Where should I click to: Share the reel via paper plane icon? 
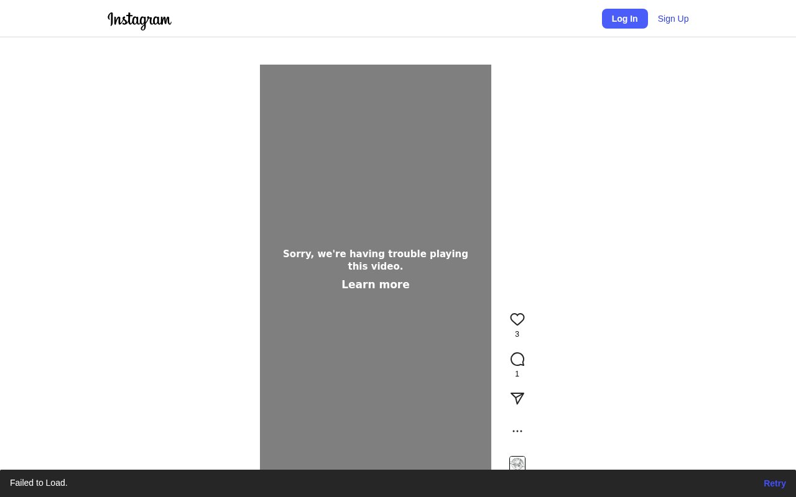click(x=517, y=398)
